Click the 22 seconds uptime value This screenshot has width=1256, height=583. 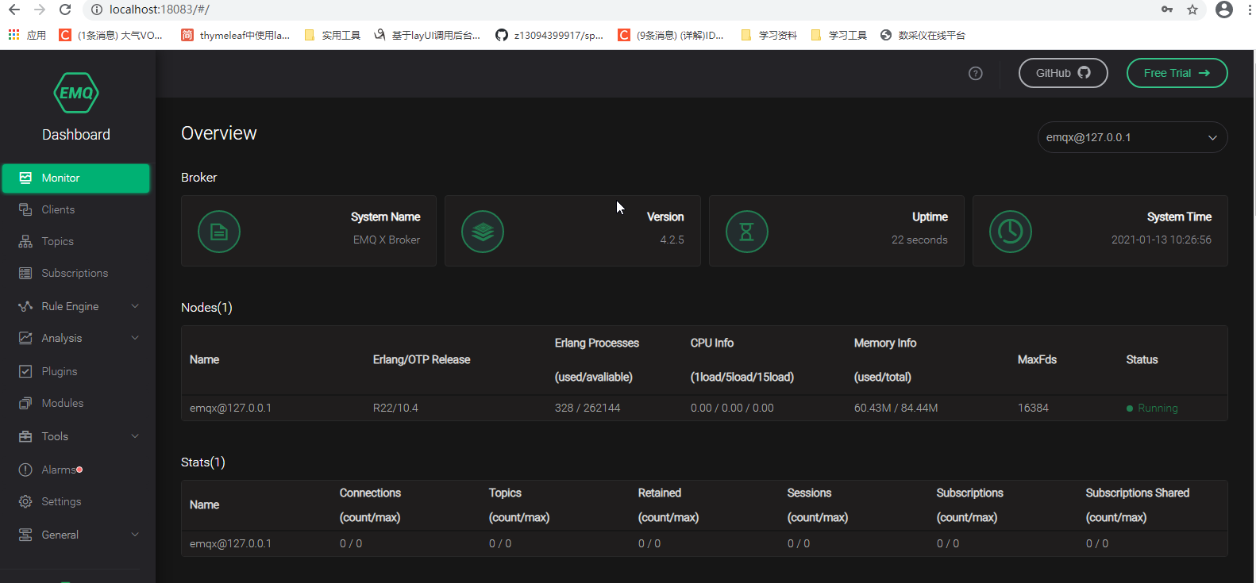pos(919,240)
